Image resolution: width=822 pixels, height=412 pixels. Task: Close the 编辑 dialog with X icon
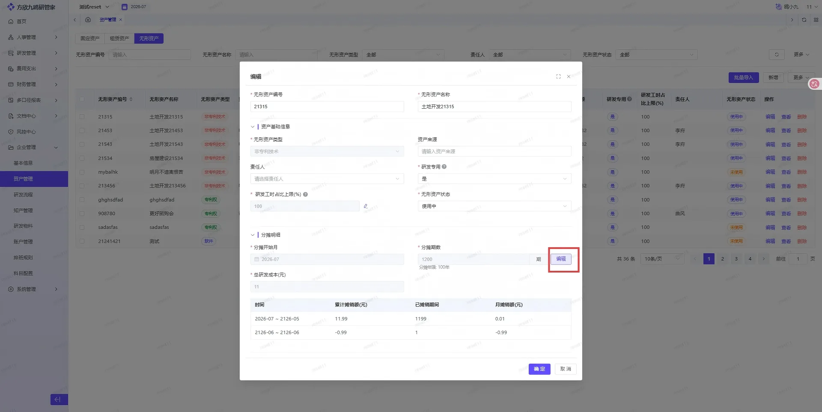click(569, 77)
